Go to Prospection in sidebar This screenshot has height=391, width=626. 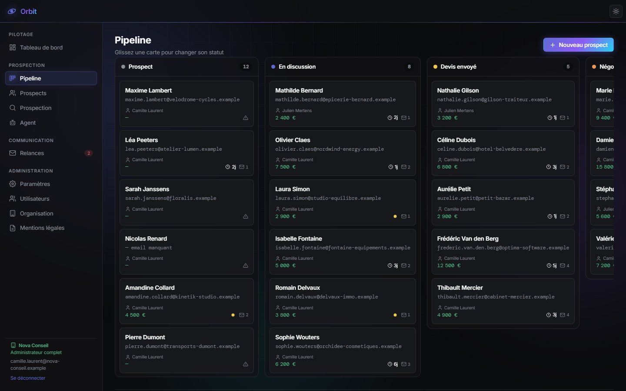click(51, 108)
